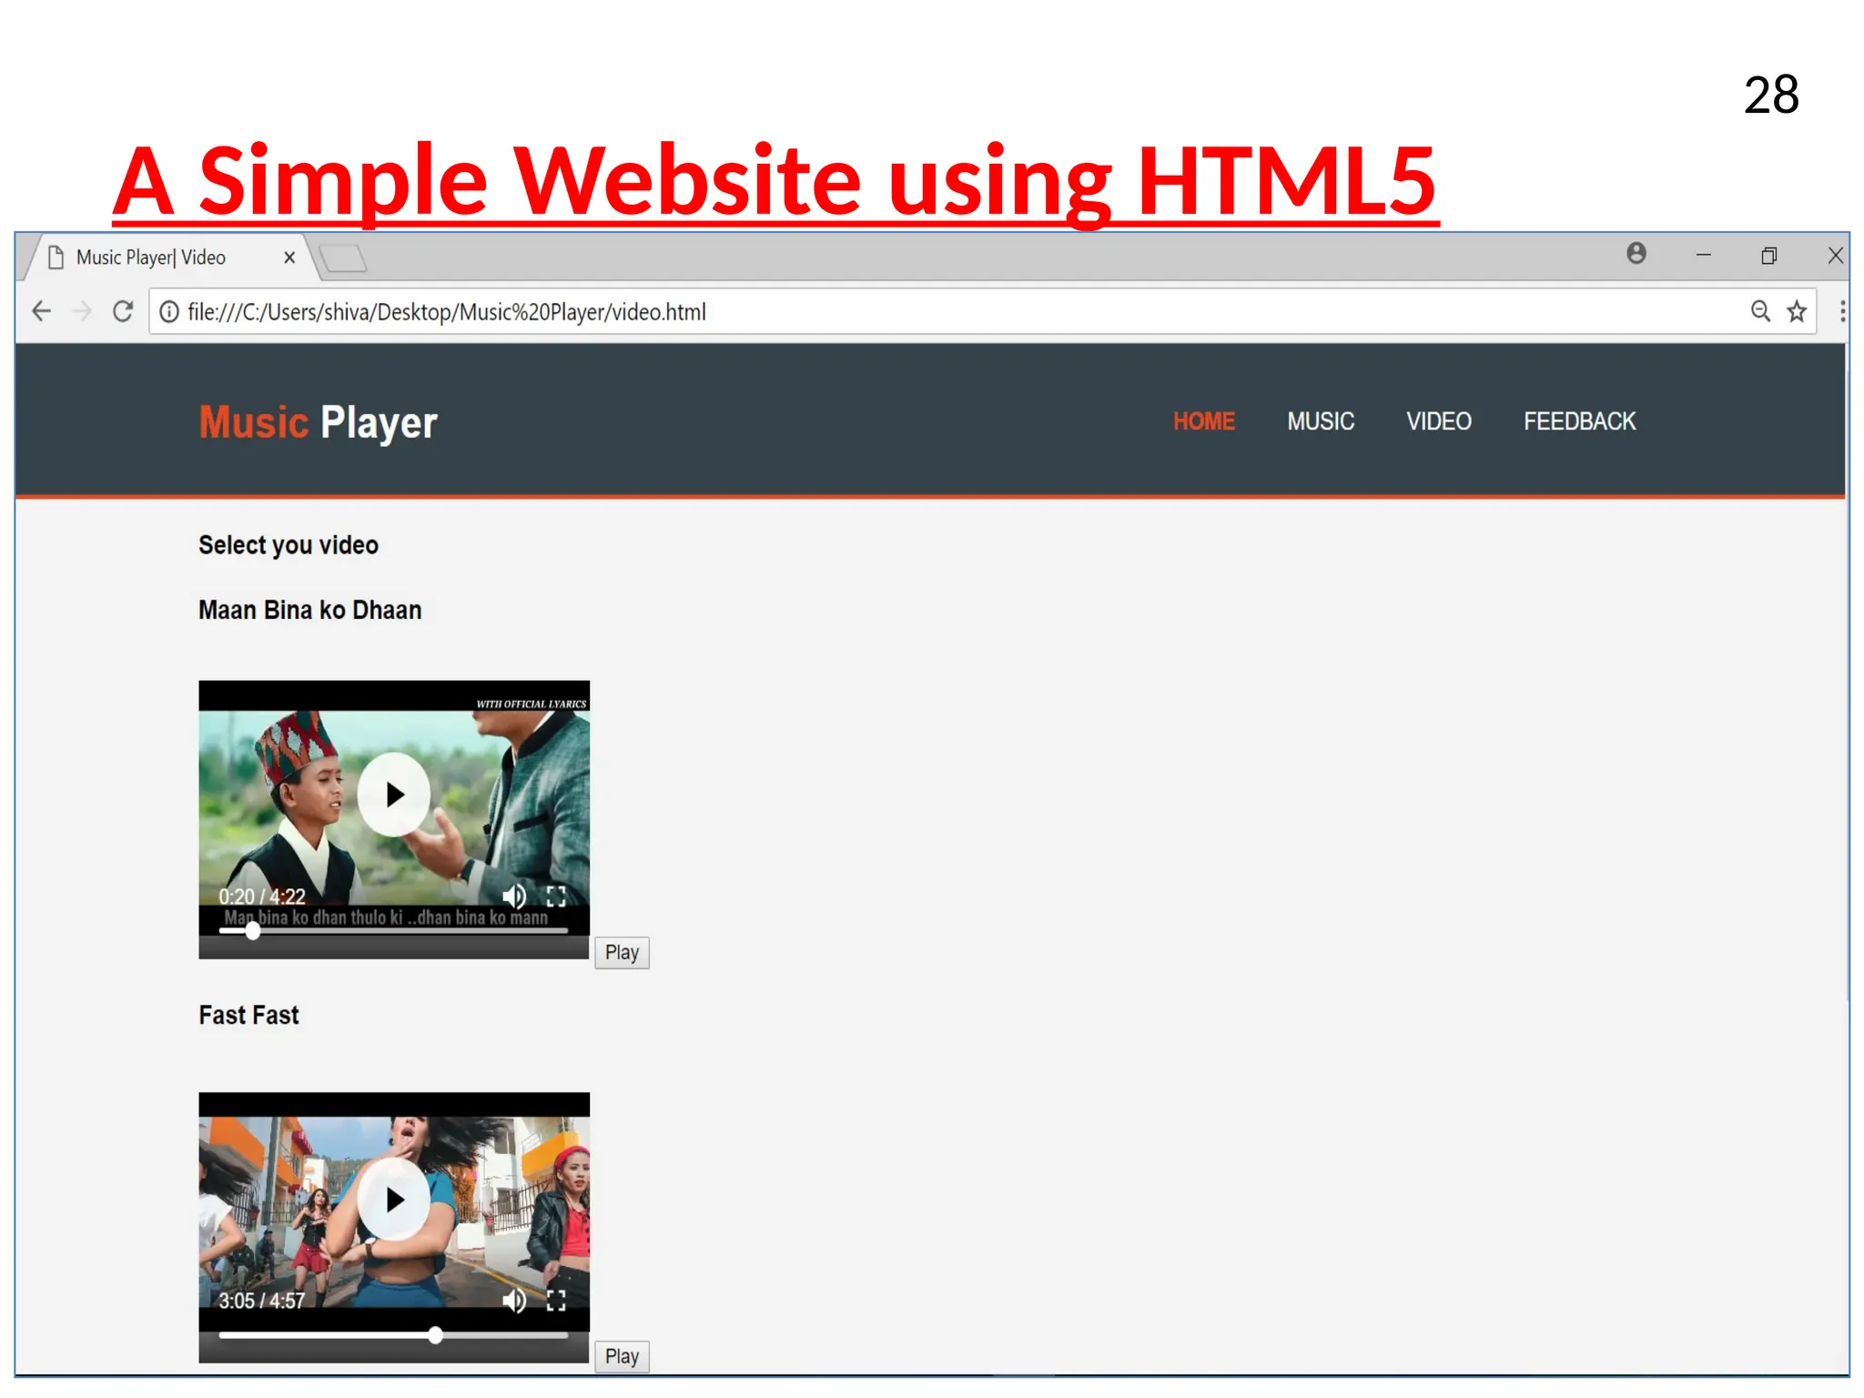
Task: Click the Music Player logo
Action: click(x=319, y=422)
